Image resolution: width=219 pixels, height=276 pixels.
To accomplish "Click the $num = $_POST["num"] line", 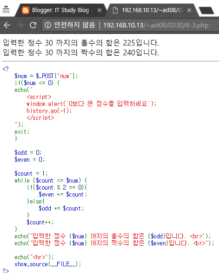I will click(x=46, y=76).
